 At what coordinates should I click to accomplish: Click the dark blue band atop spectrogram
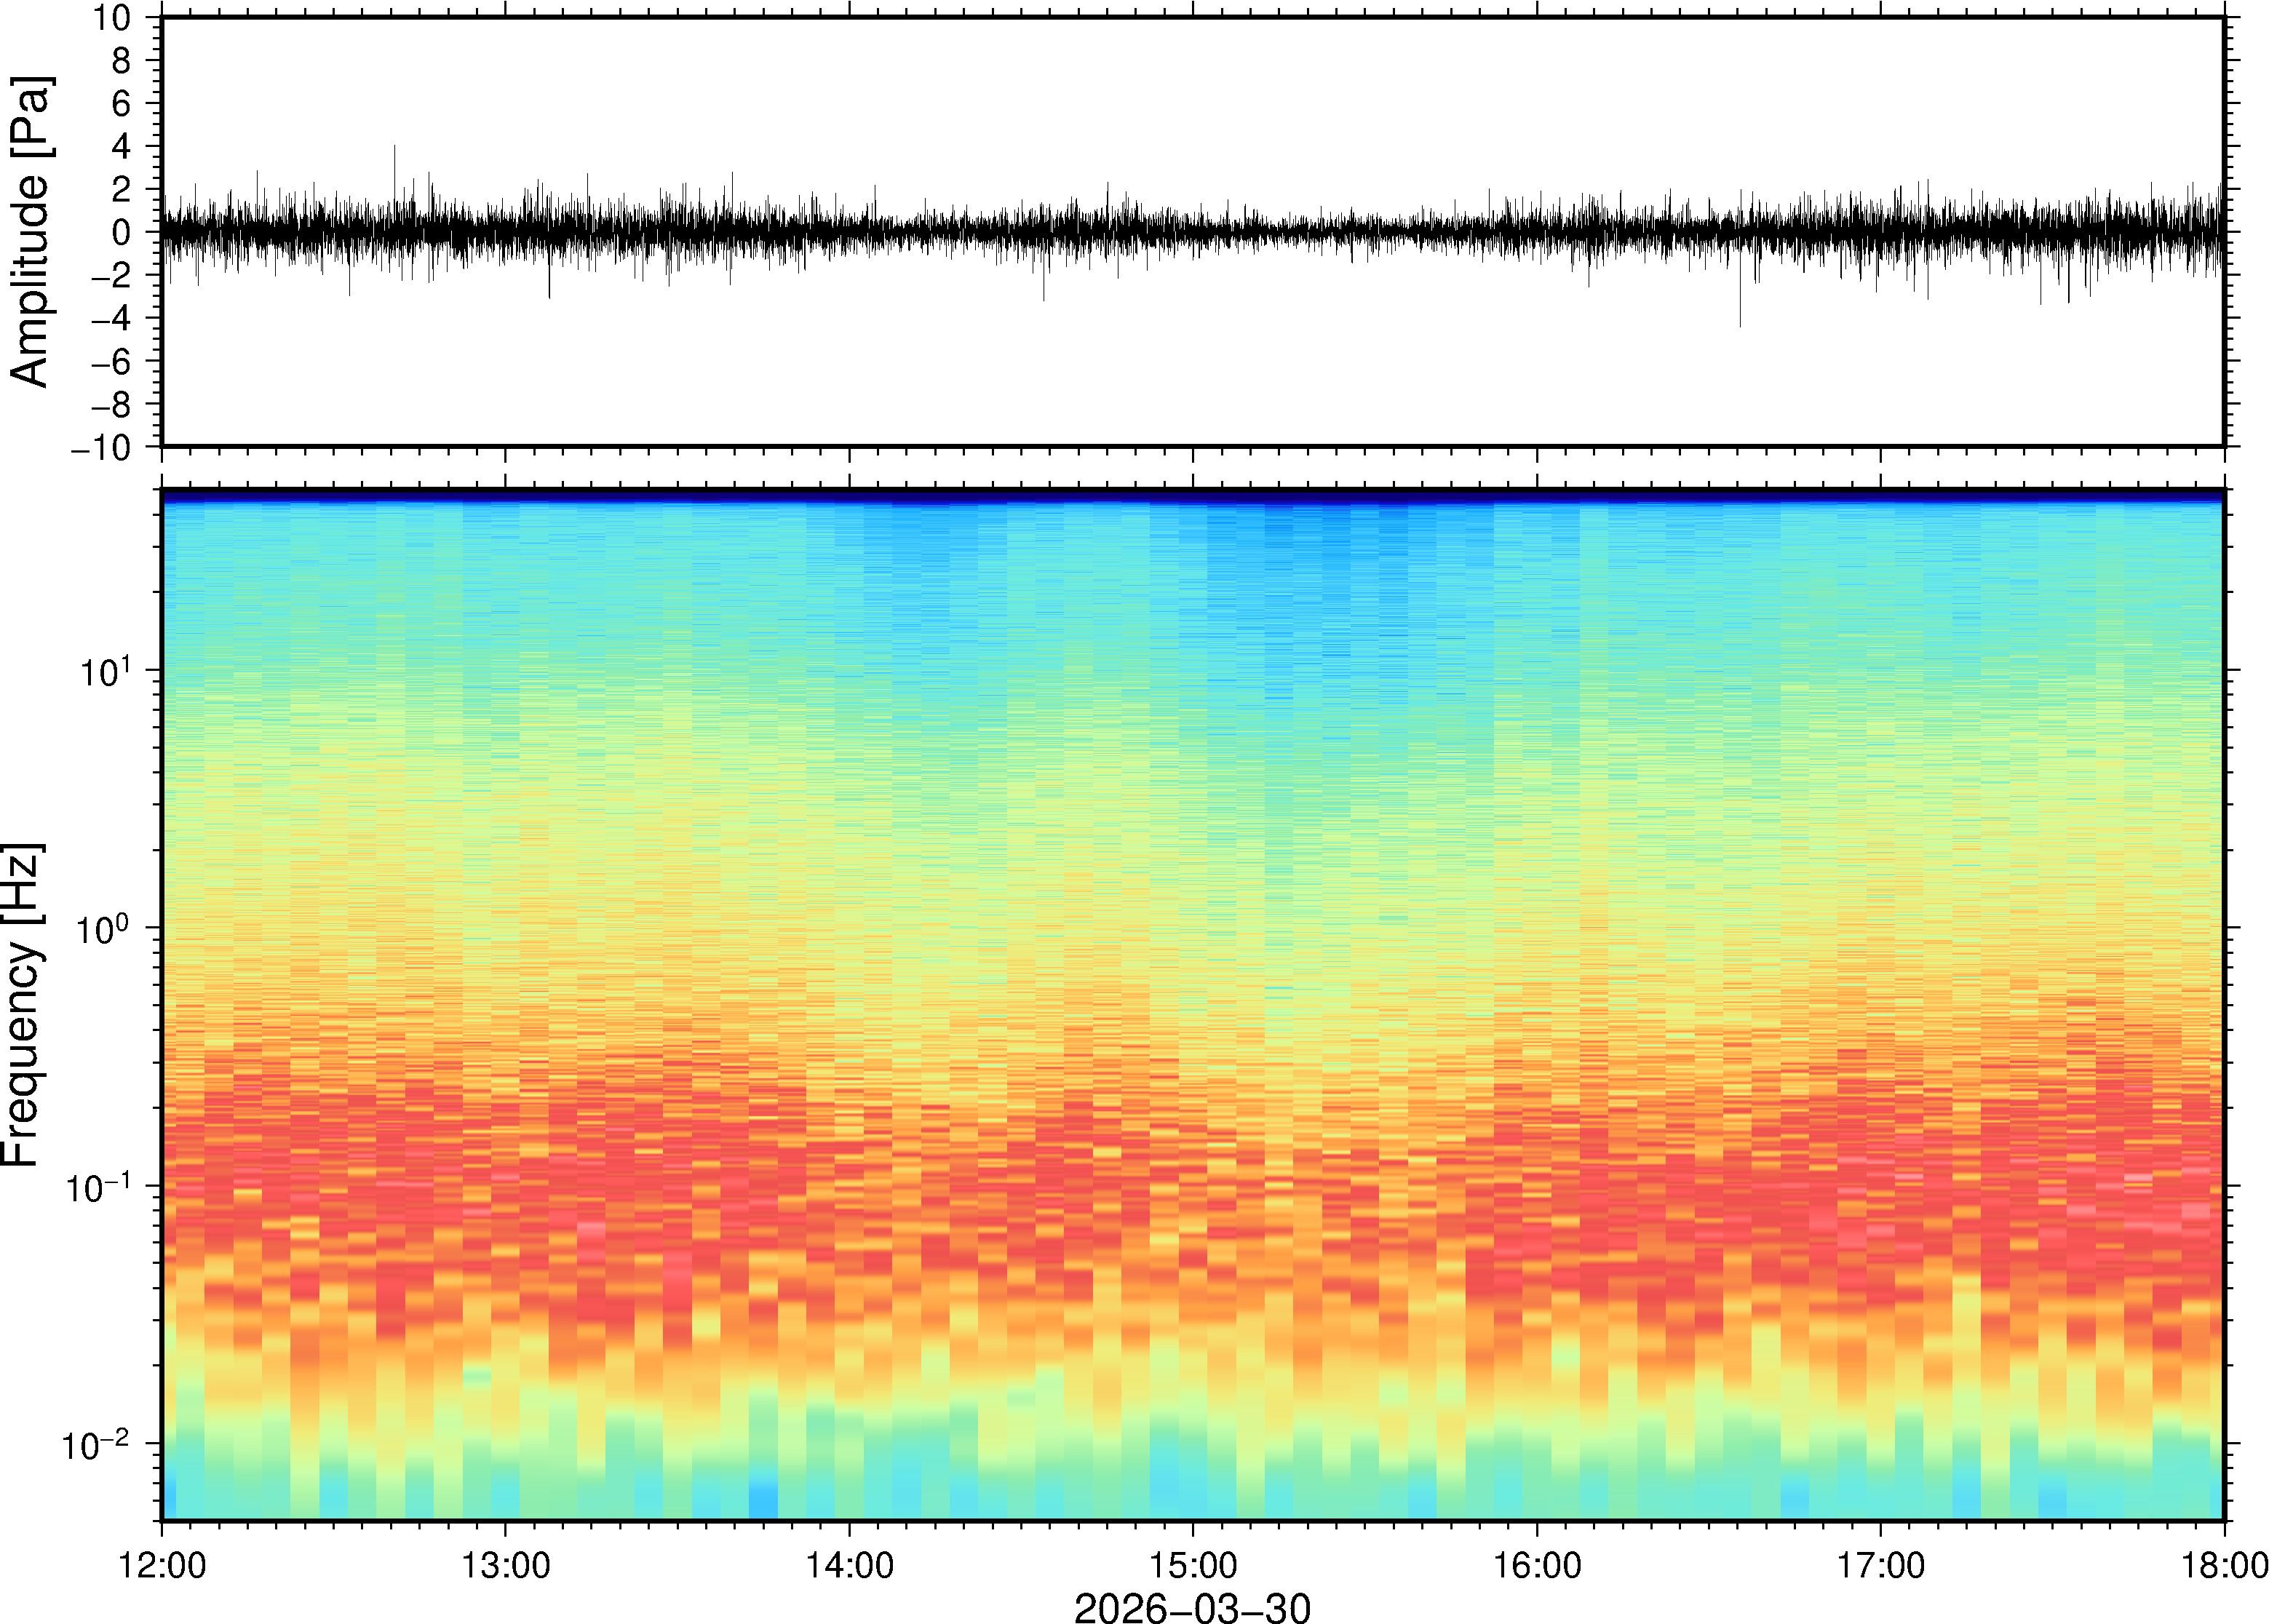tap(1192, 496)
